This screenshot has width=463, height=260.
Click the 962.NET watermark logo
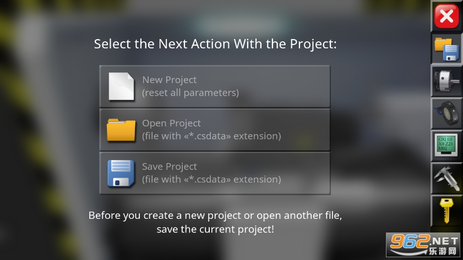(424, 245)
